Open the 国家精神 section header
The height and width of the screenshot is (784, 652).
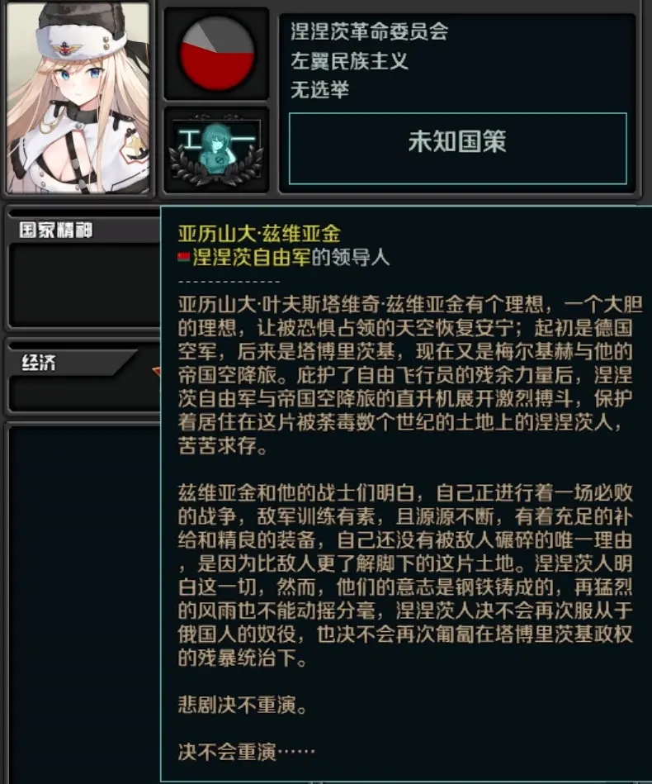pos(56,230)
